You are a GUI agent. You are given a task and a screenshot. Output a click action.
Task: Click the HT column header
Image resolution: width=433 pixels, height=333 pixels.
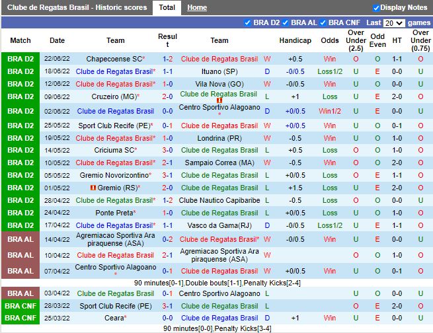pos(397,40)
